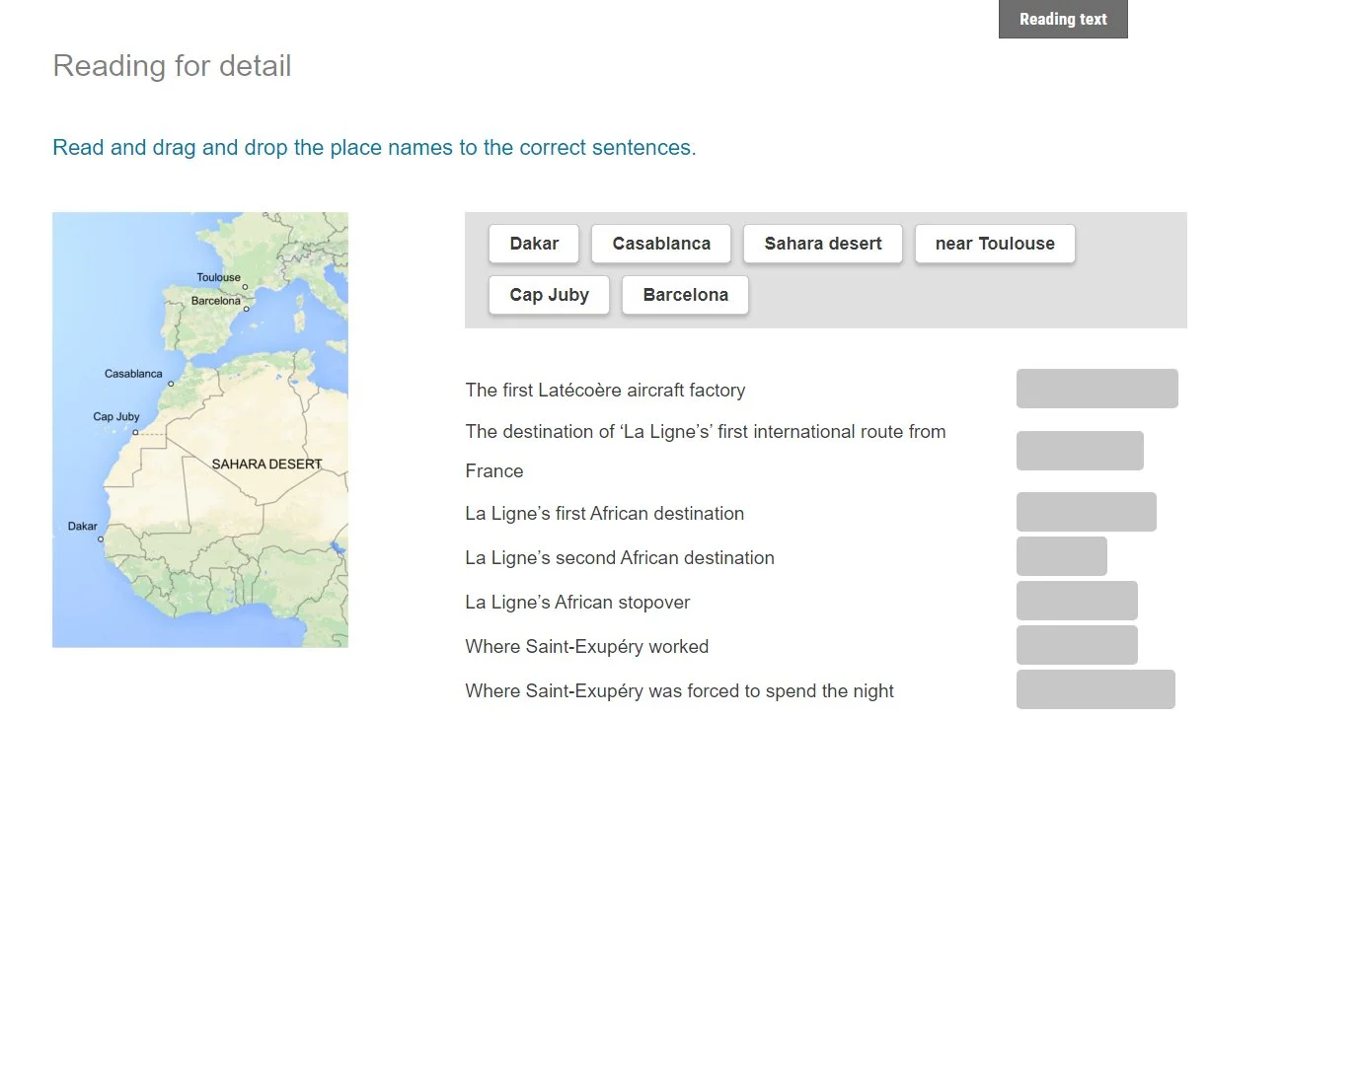Click the map of Europe and Africa
1360x1076 pixels.
click(200, 429)
